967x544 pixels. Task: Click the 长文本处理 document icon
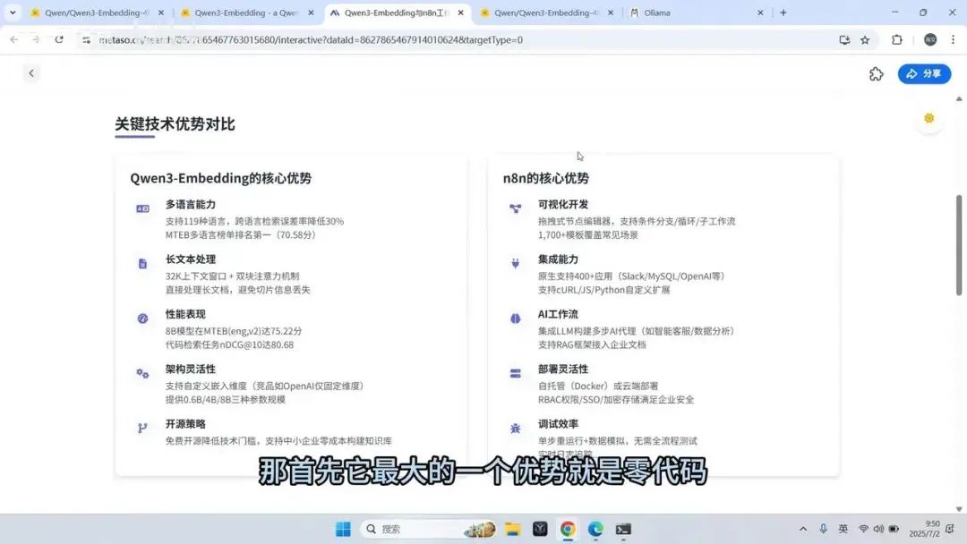[142, 264]
